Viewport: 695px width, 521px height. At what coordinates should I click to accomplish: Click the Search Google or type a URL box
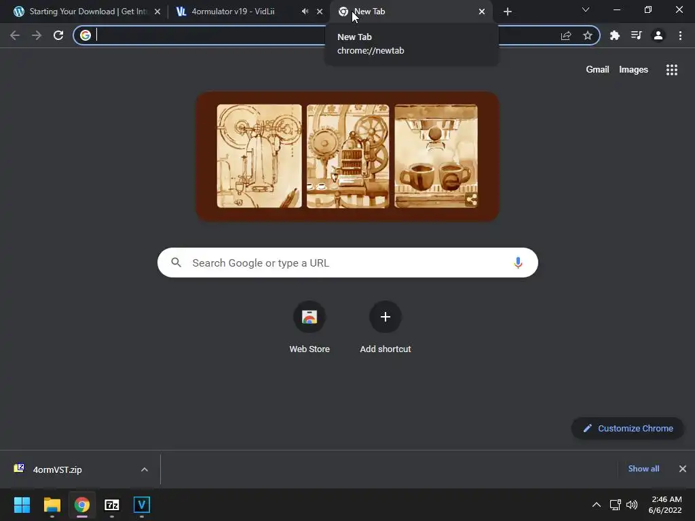tap(347, 263)
